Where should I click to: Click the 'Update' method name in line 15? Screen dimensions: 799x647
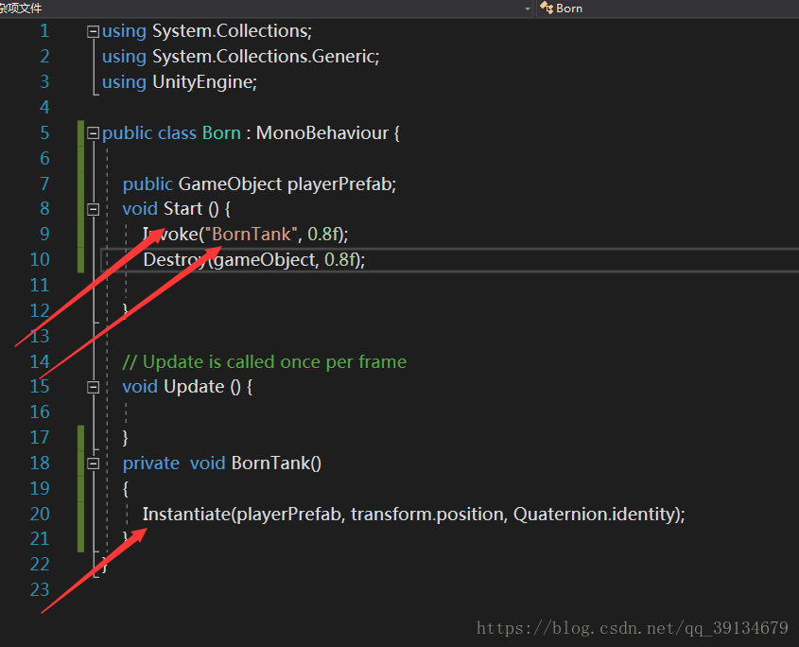click(194, 387)
